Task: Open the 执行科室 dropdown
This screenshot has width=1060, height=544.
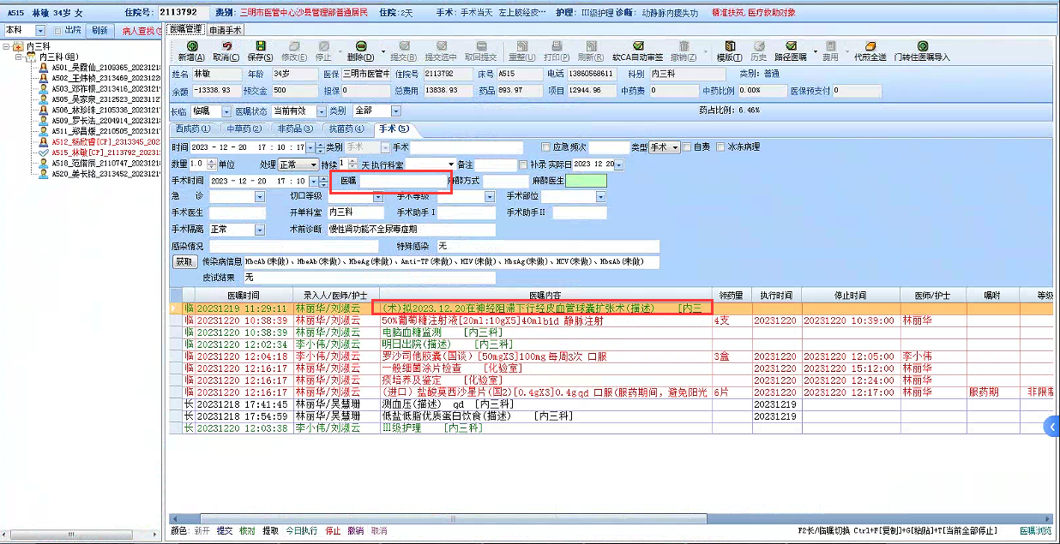Action: pos(451,164)
